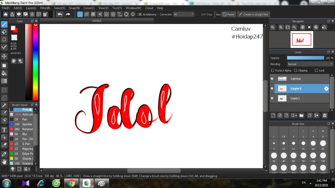Image resolution: width=335 pixels, height=188 pixels.
Task: Create new layer in Layer panel
Action: [x=273, y=115]
